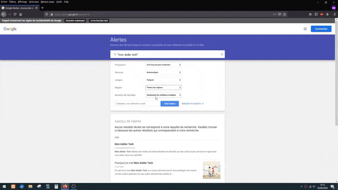Open the Région dropdown
The width and height of the screenshot is (338, 190).
(x=163, y=88)
